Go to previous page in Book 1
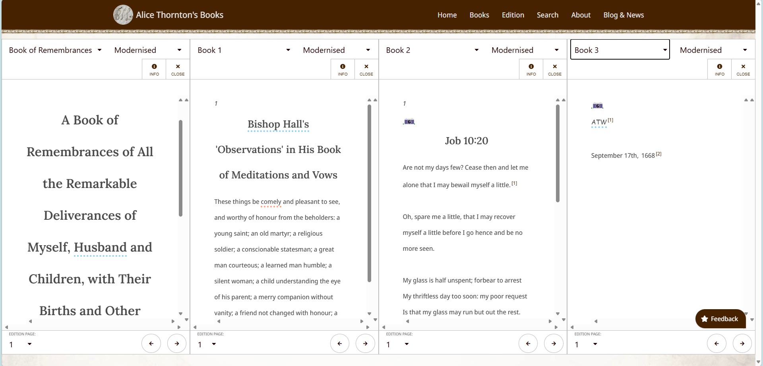 pos(339,343)
